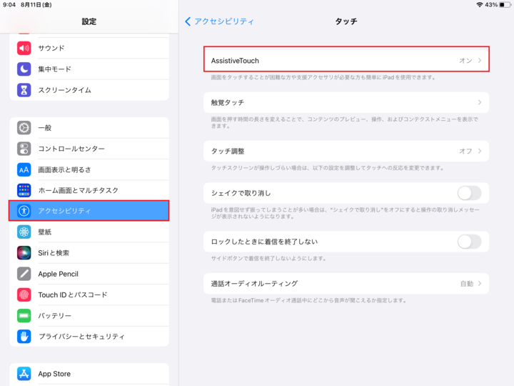Screen dimensions: 514x386
Task: Open AssistiveTouch settings row
Action: point(346,59)
